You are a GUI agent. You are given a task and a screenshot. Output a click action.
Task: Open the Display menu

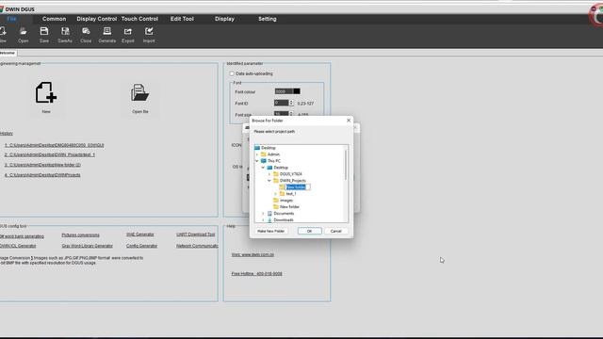224,19
